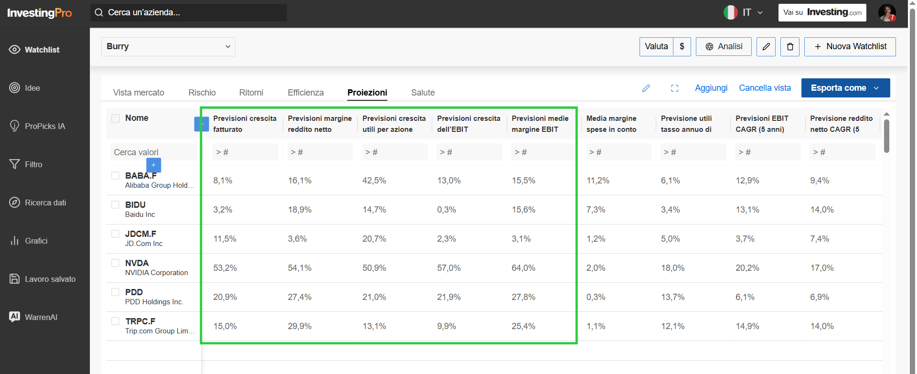The width and height of the screenshot is (917, 374).
Task: Open ProPicks IA lightbulb icon
Action: click(14, 126)
